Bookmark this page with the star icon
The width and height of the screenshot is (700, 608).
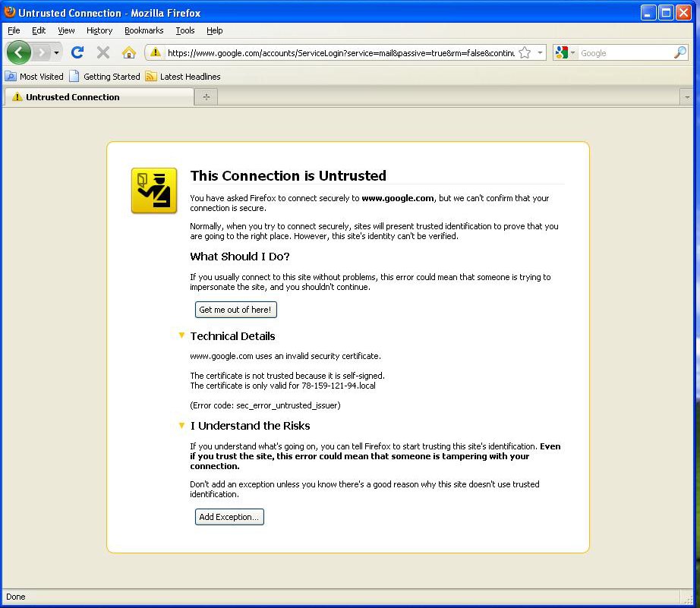(525, 52)
